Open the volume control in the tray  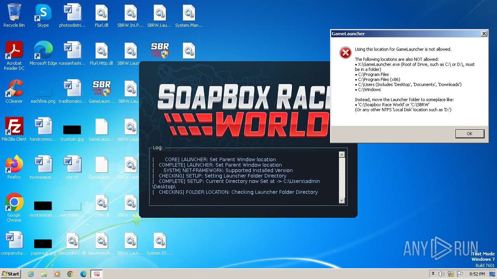click(x=441, y=274)
